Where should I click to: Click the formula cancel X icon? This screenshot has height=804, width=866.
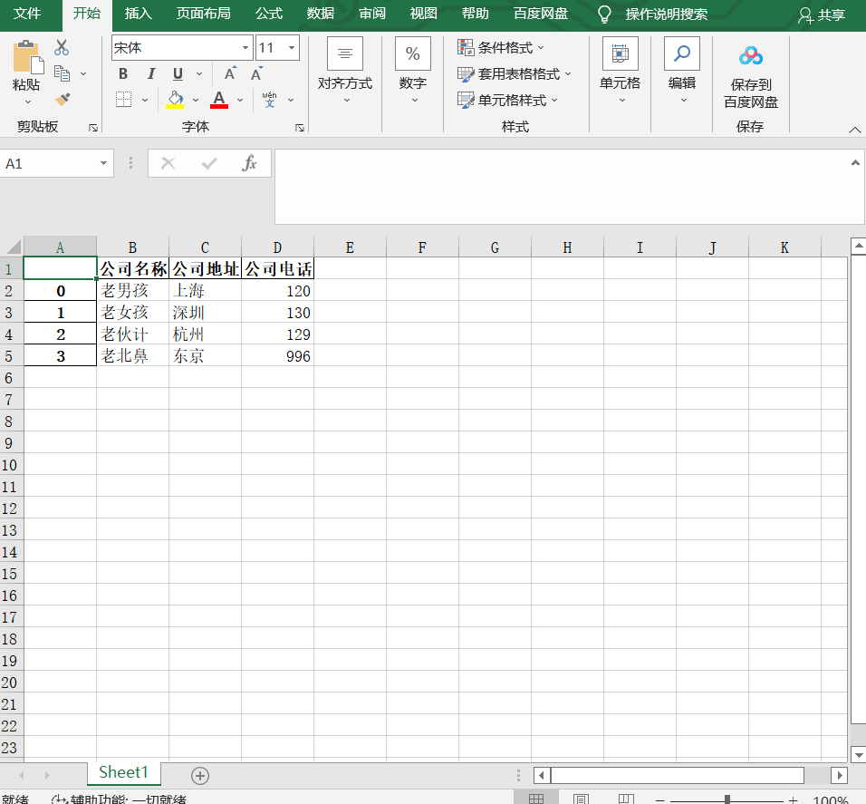coord(168,163)
